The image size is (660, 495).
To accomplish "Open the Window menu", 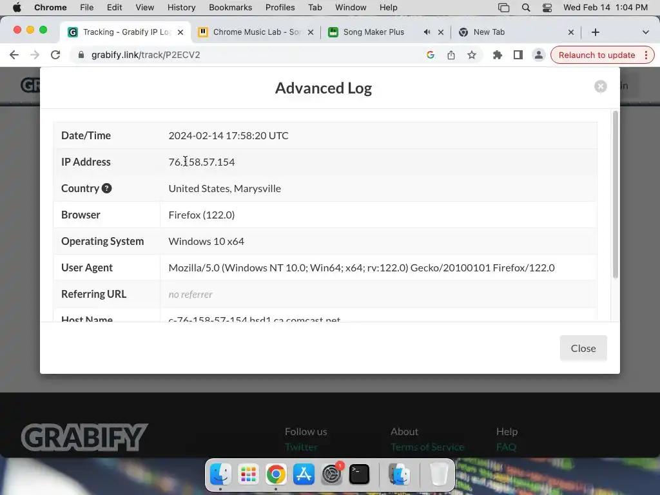I will click(351, 7).
